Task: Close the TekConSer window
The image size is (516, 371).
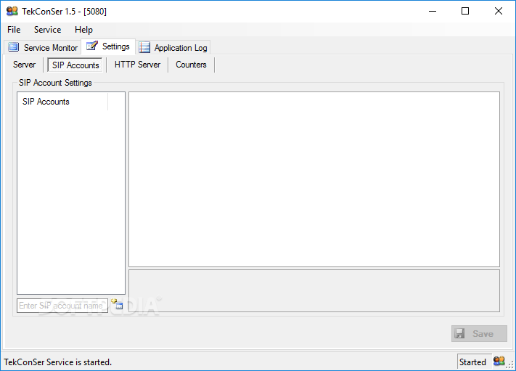Action: [x=499, y=11]
